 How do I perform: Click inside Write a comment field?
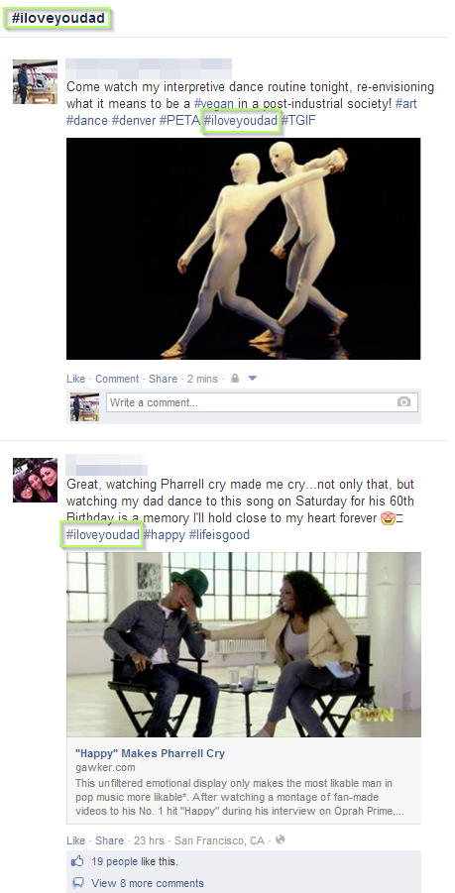pos(262,402)
